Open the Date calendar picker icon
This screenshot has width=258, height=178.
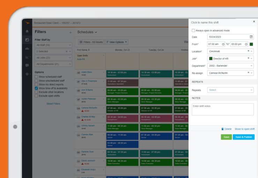click(x=251, y=37)
